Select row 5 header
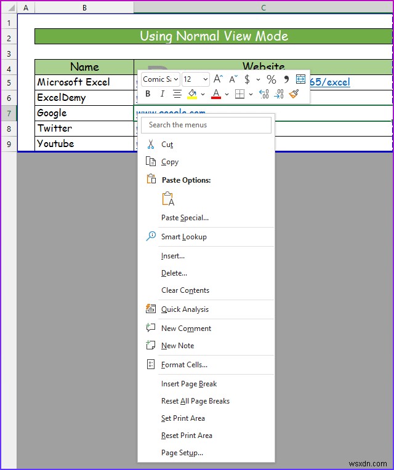The height and width of the screenshot is (470, 394). (x=9, y=82)
